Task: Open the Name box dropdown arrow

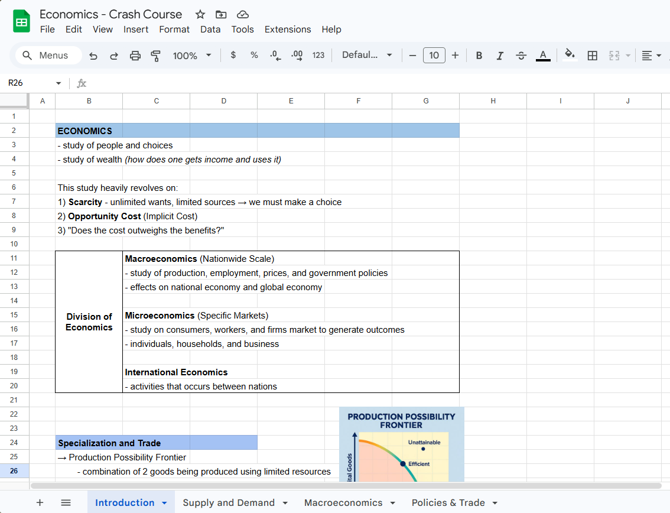Action: point(58,83)
